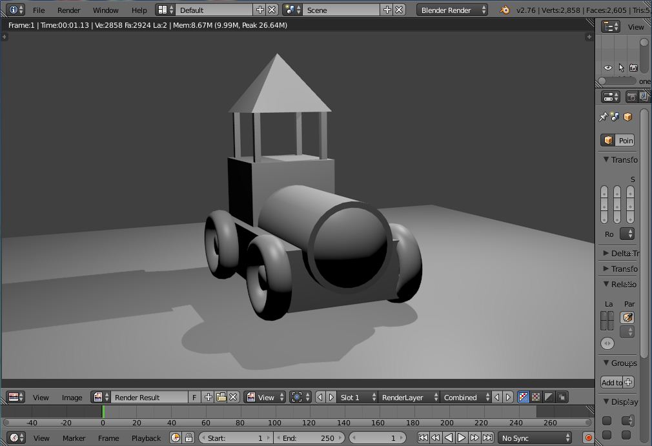Open the Render menu
The height and width of the screenshot is (446, 652).
coord(68,10)
